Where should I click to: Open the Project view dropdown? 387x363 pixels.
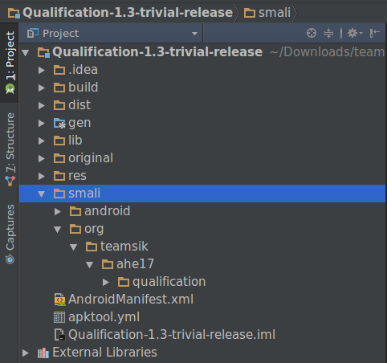coord(194,34)
